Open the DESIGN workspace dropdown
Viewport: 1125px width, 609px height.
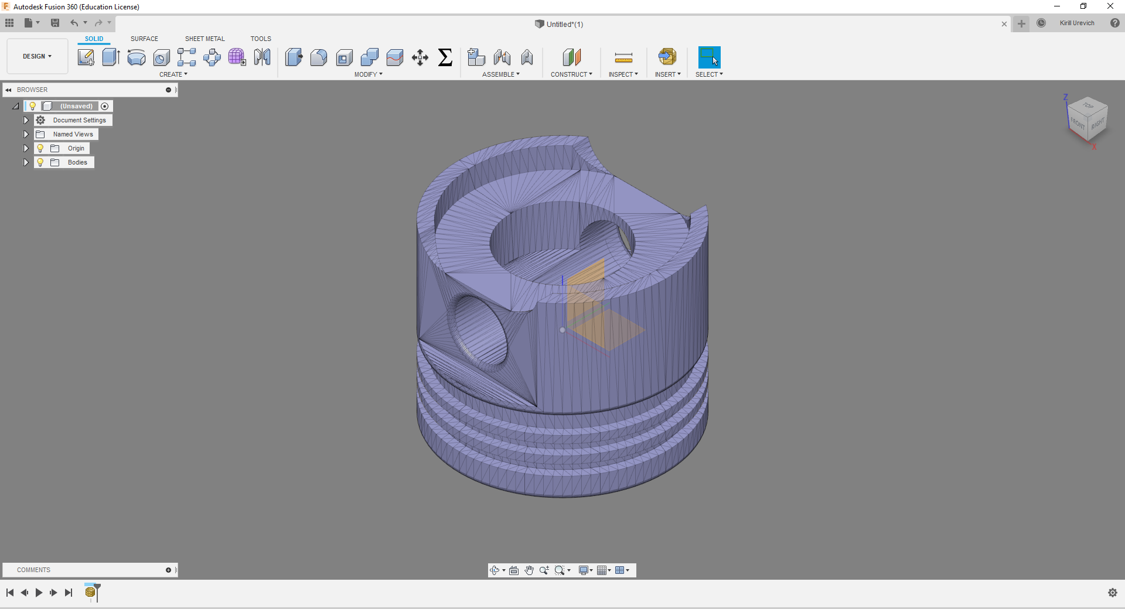point(37,56)
